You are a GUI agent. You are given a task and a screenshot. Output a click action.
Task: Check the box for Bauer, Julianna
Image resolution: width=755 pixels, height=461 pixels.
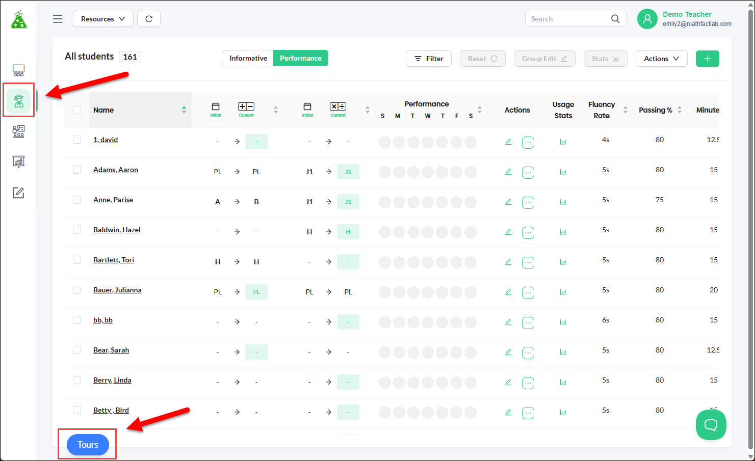77,290
